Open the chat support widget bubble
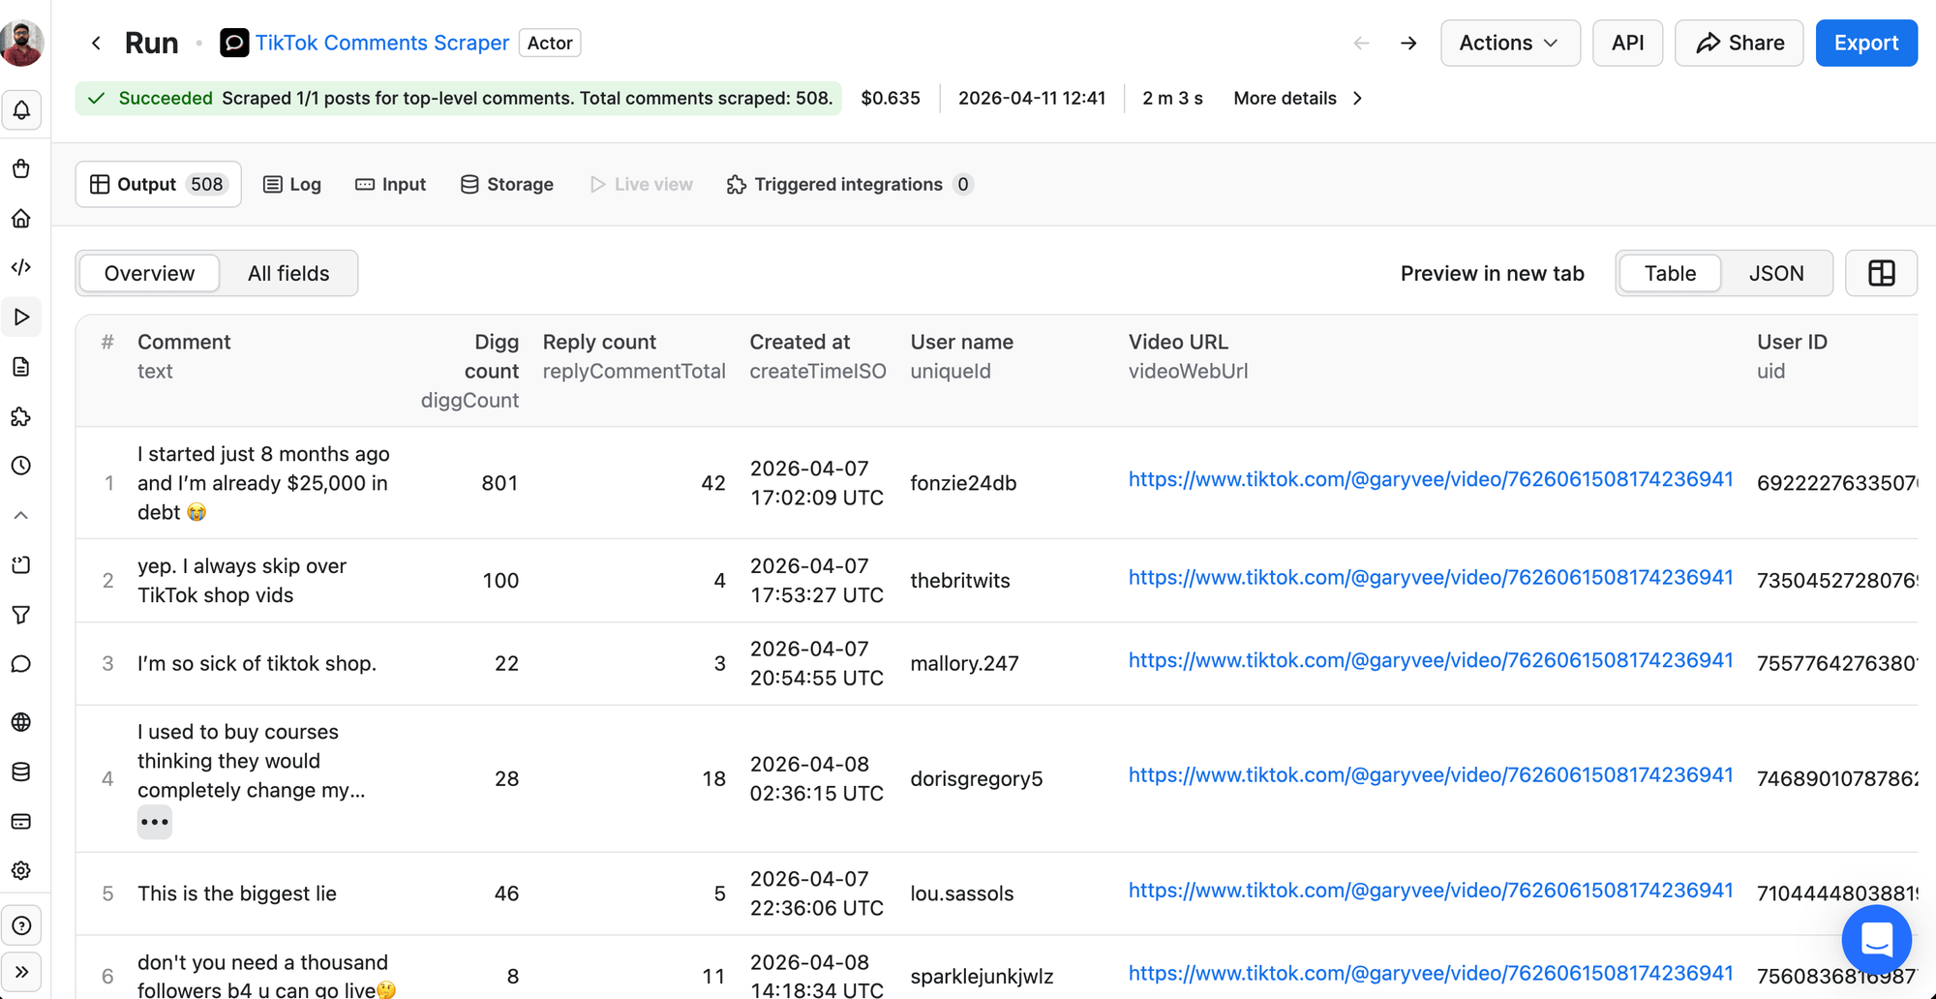 [1876, 939]
